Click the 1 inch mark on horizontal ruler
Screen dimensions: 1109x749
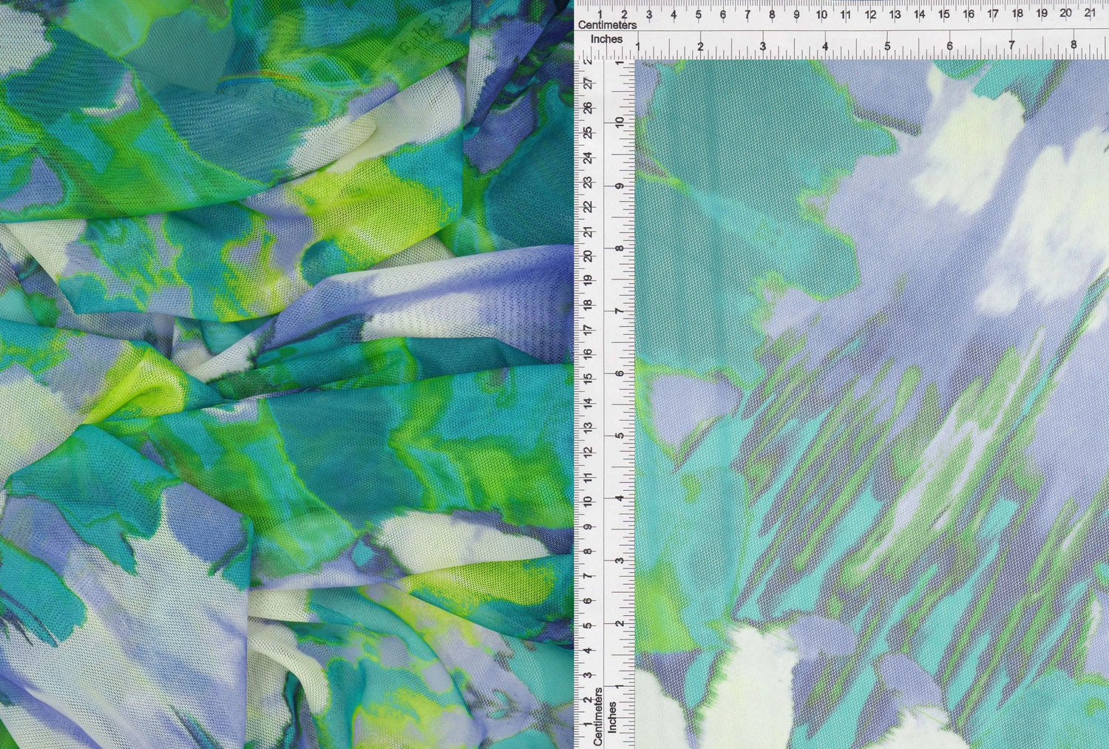[x=638, y=47]
